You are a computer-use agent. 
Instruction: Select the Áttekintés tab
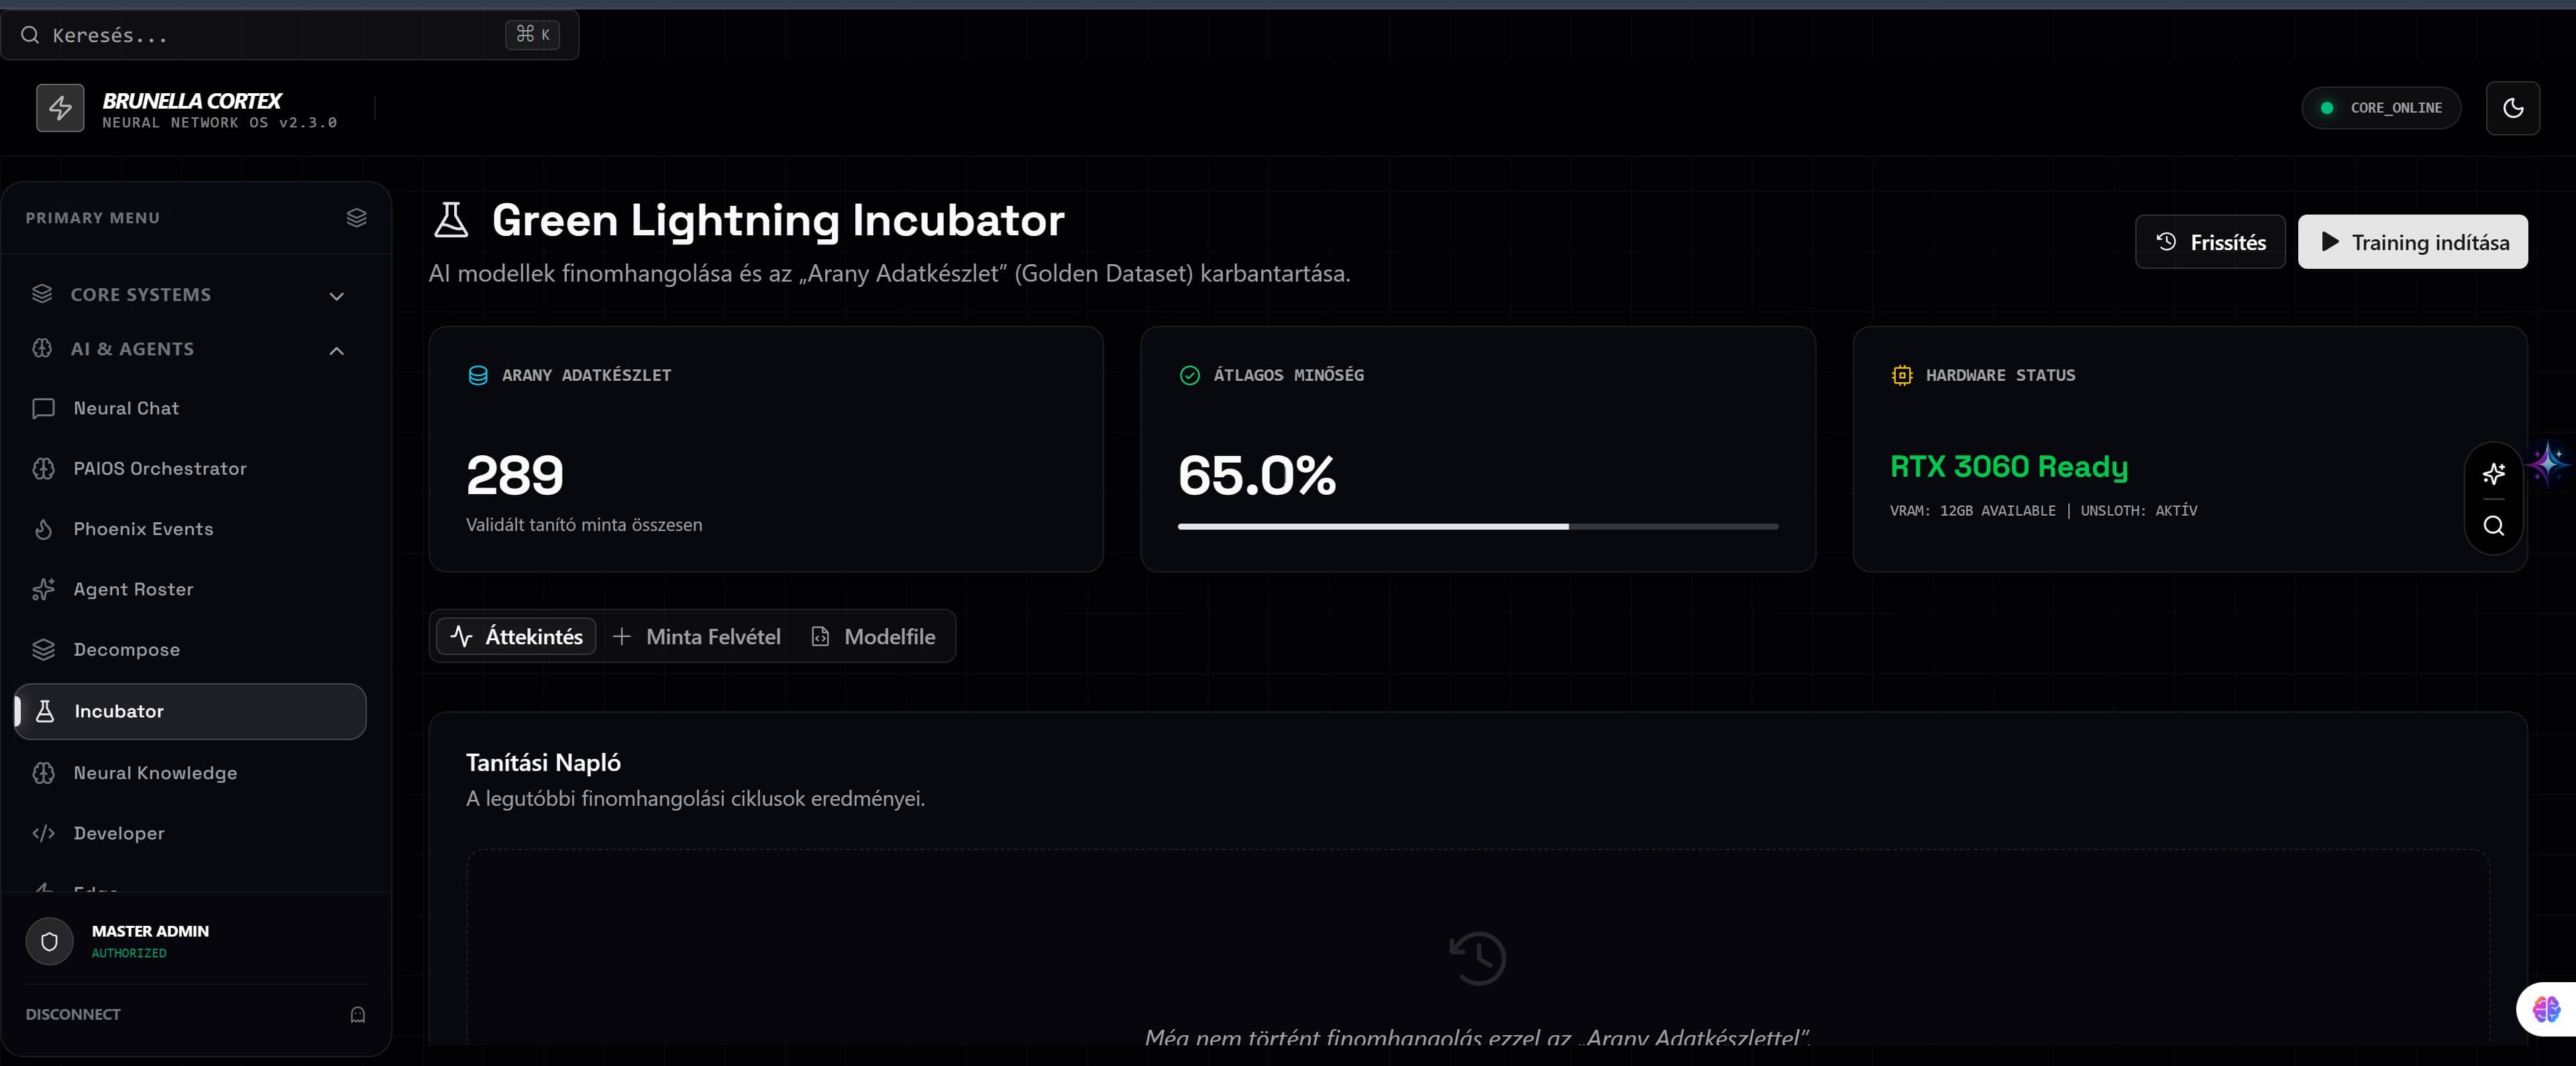(x=516, y=636)
